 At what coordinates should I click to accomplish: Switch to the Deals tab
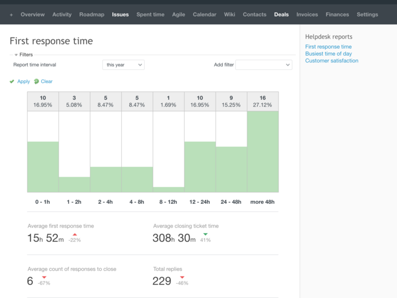[281, 15]
